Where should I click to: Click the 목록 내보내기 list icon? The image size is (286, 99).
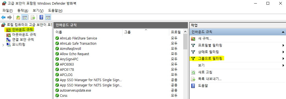click(x=193, y=79)
